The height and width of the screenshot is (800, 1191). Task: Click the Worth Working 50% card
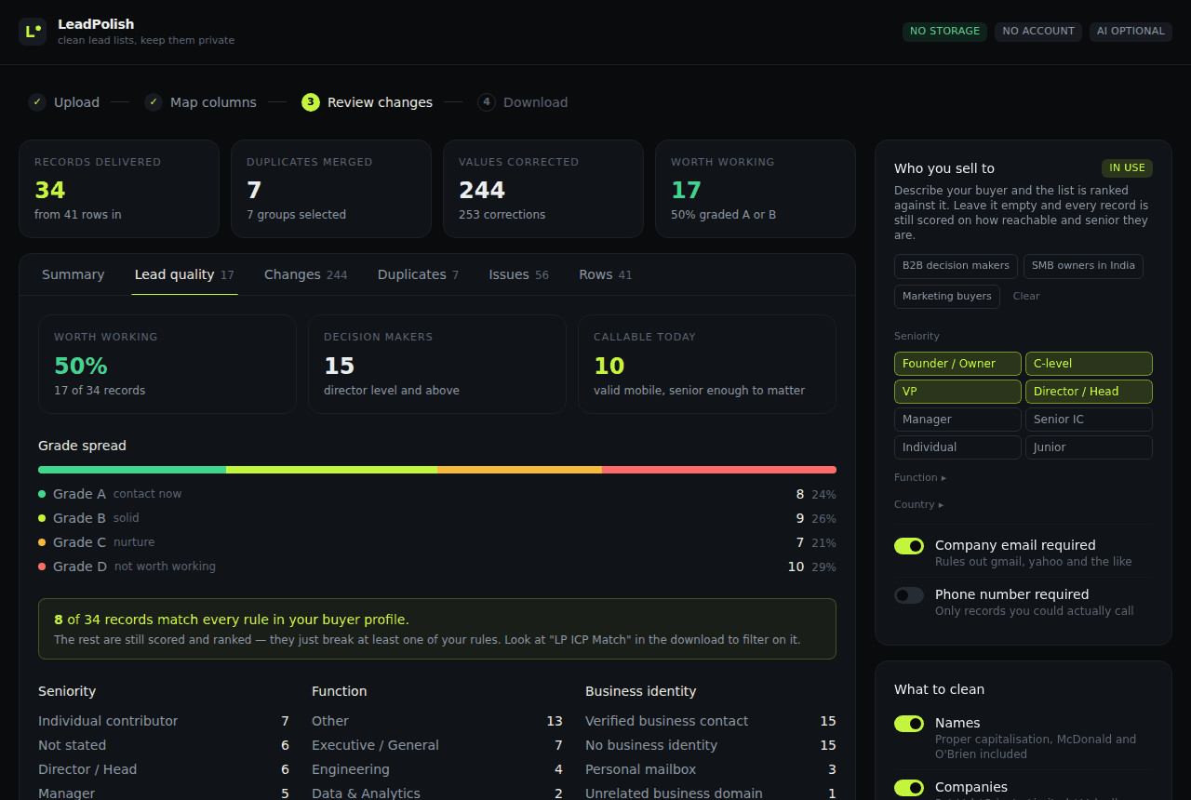click(x=167, y=364)
